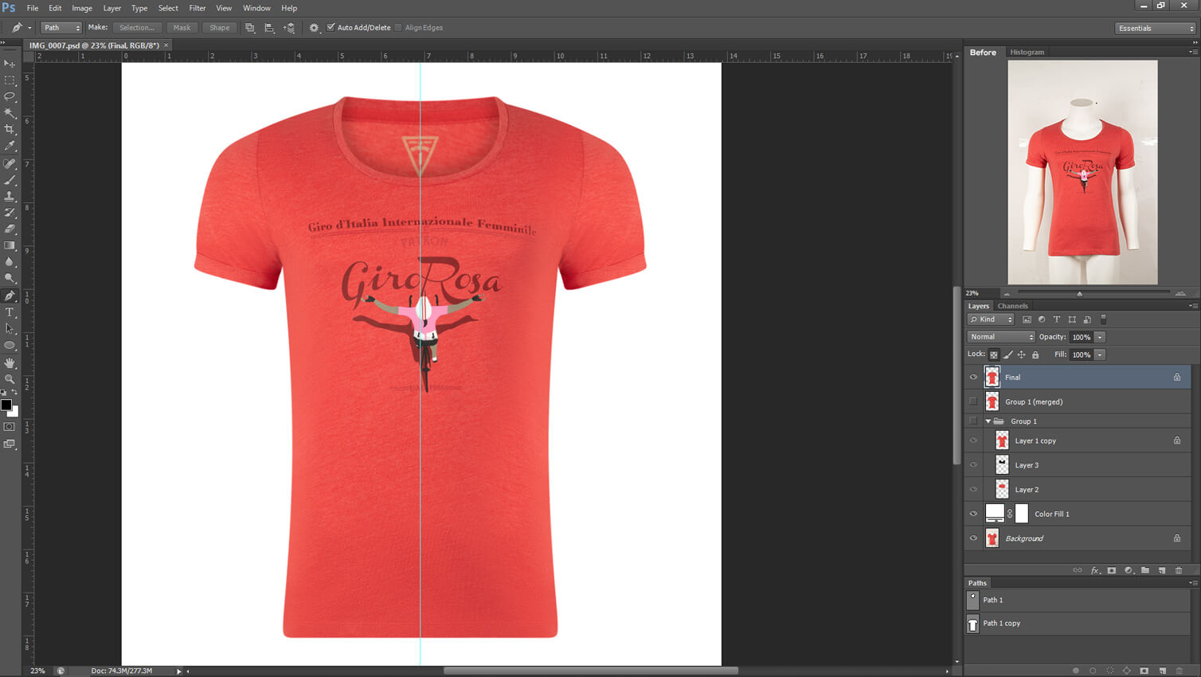Switch to the Channels tab
The width and height of the screenshot is (1201, 677).
pyautogui.click(x=1012, y=306)
